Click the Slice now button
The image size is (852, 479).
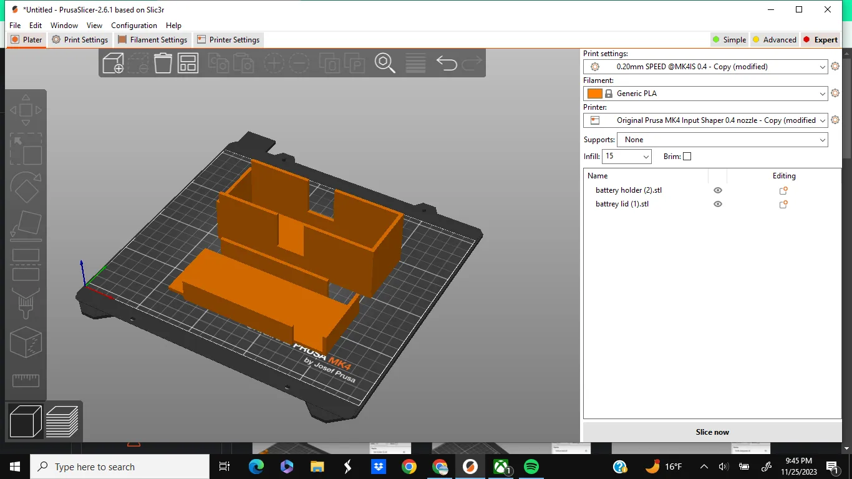coord(712,432)
